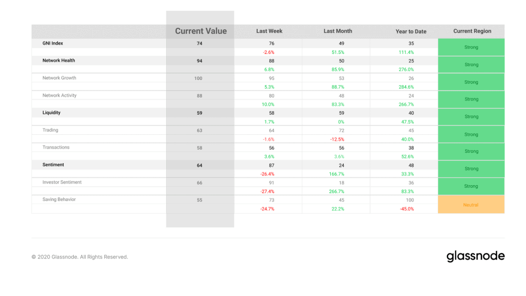Click the Trading row label
This screenshot has height=296, width=526.
pyautogui.click(x=50, y=130)
